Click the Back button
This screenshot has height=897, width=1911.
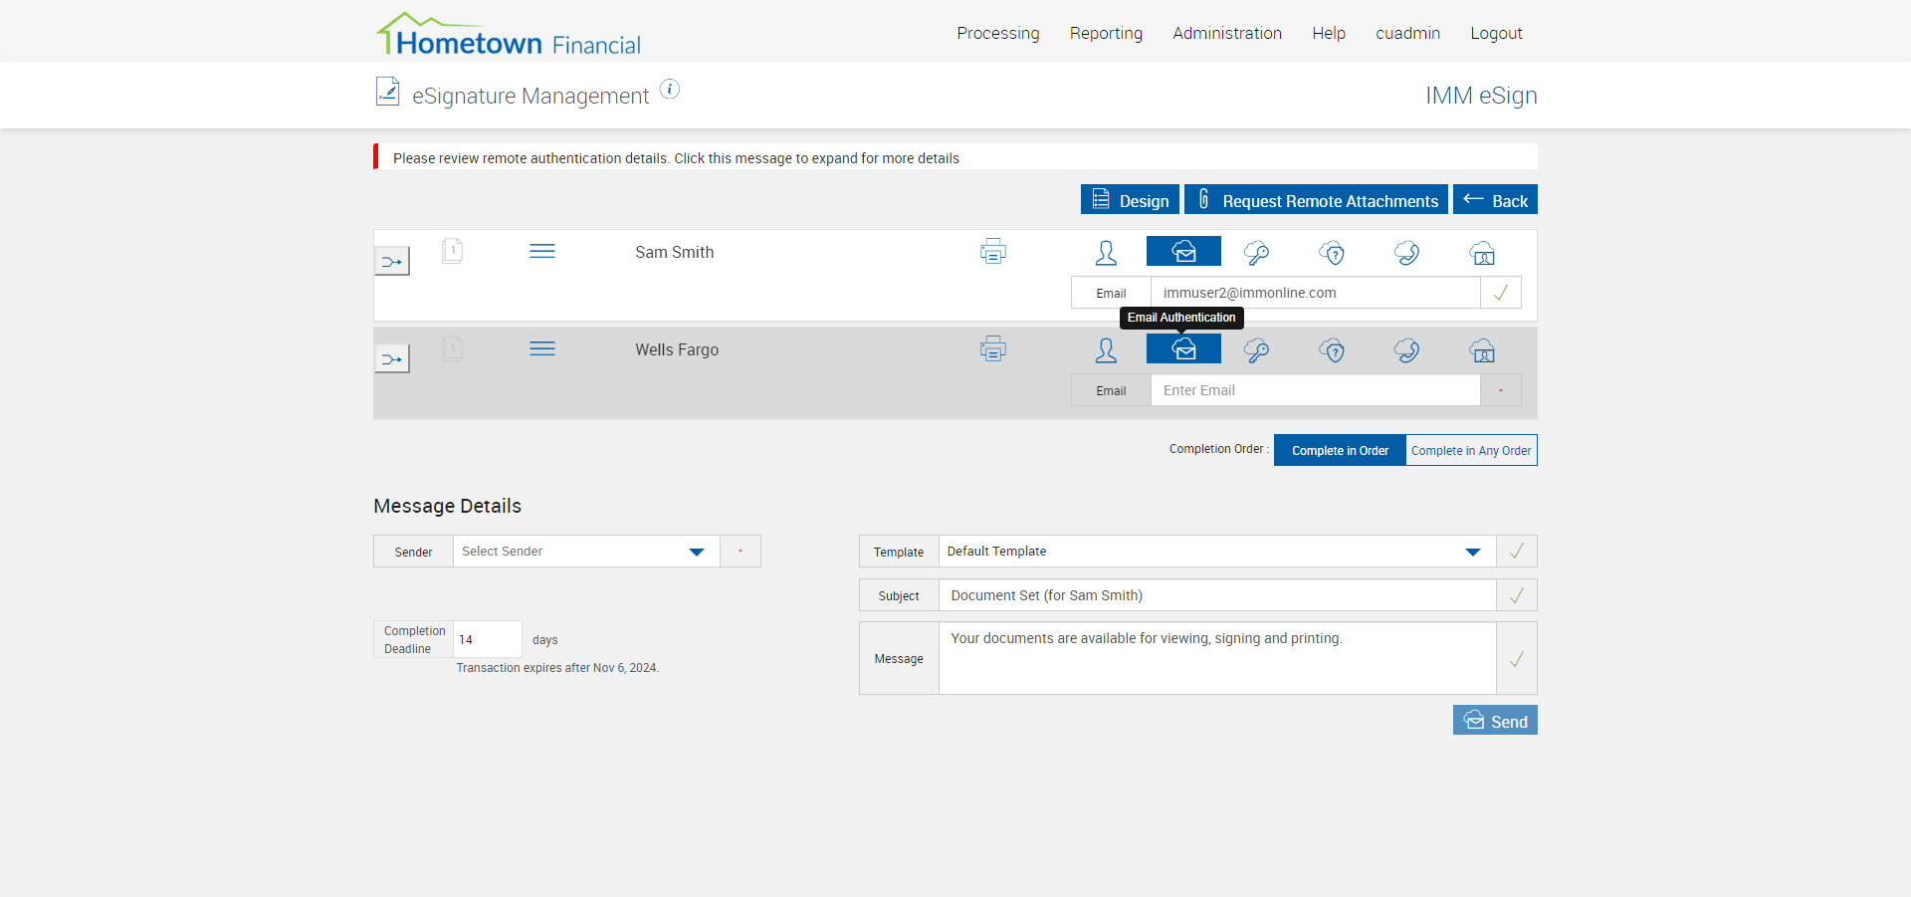(x=1495, y=199)
